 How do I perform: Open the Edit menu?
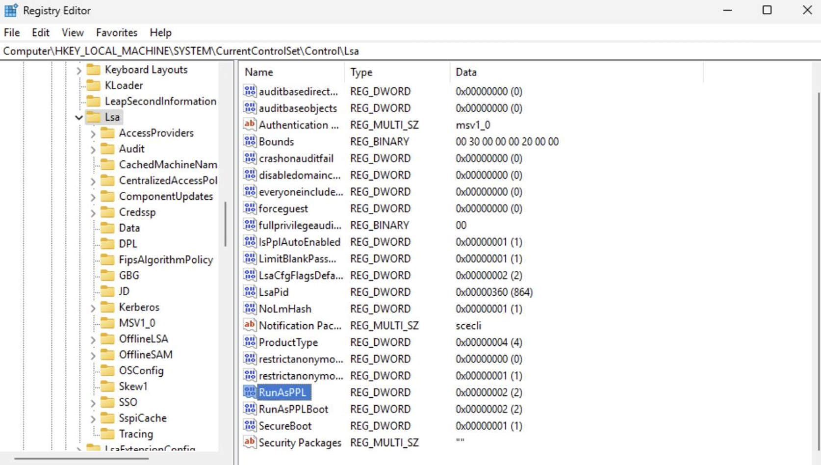(x=40, y=32)
